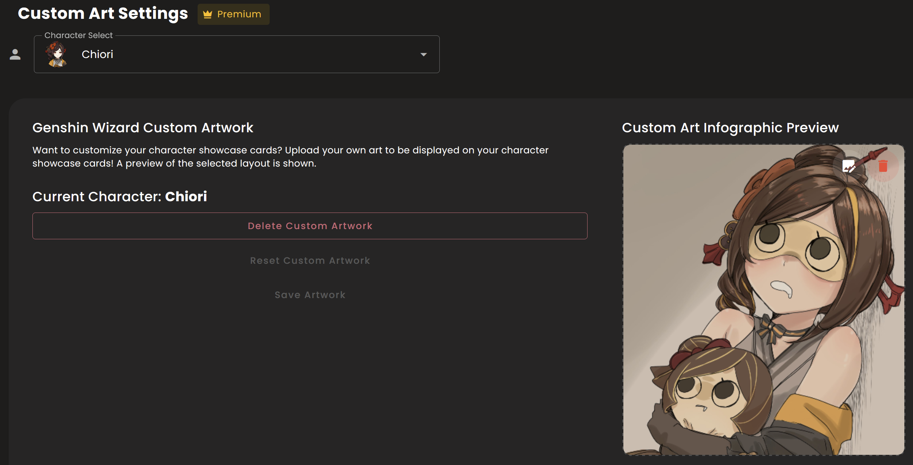Viewport: 913px width, 465px height.
Task: Click the Character Select field label
Action: coord(78,35)
